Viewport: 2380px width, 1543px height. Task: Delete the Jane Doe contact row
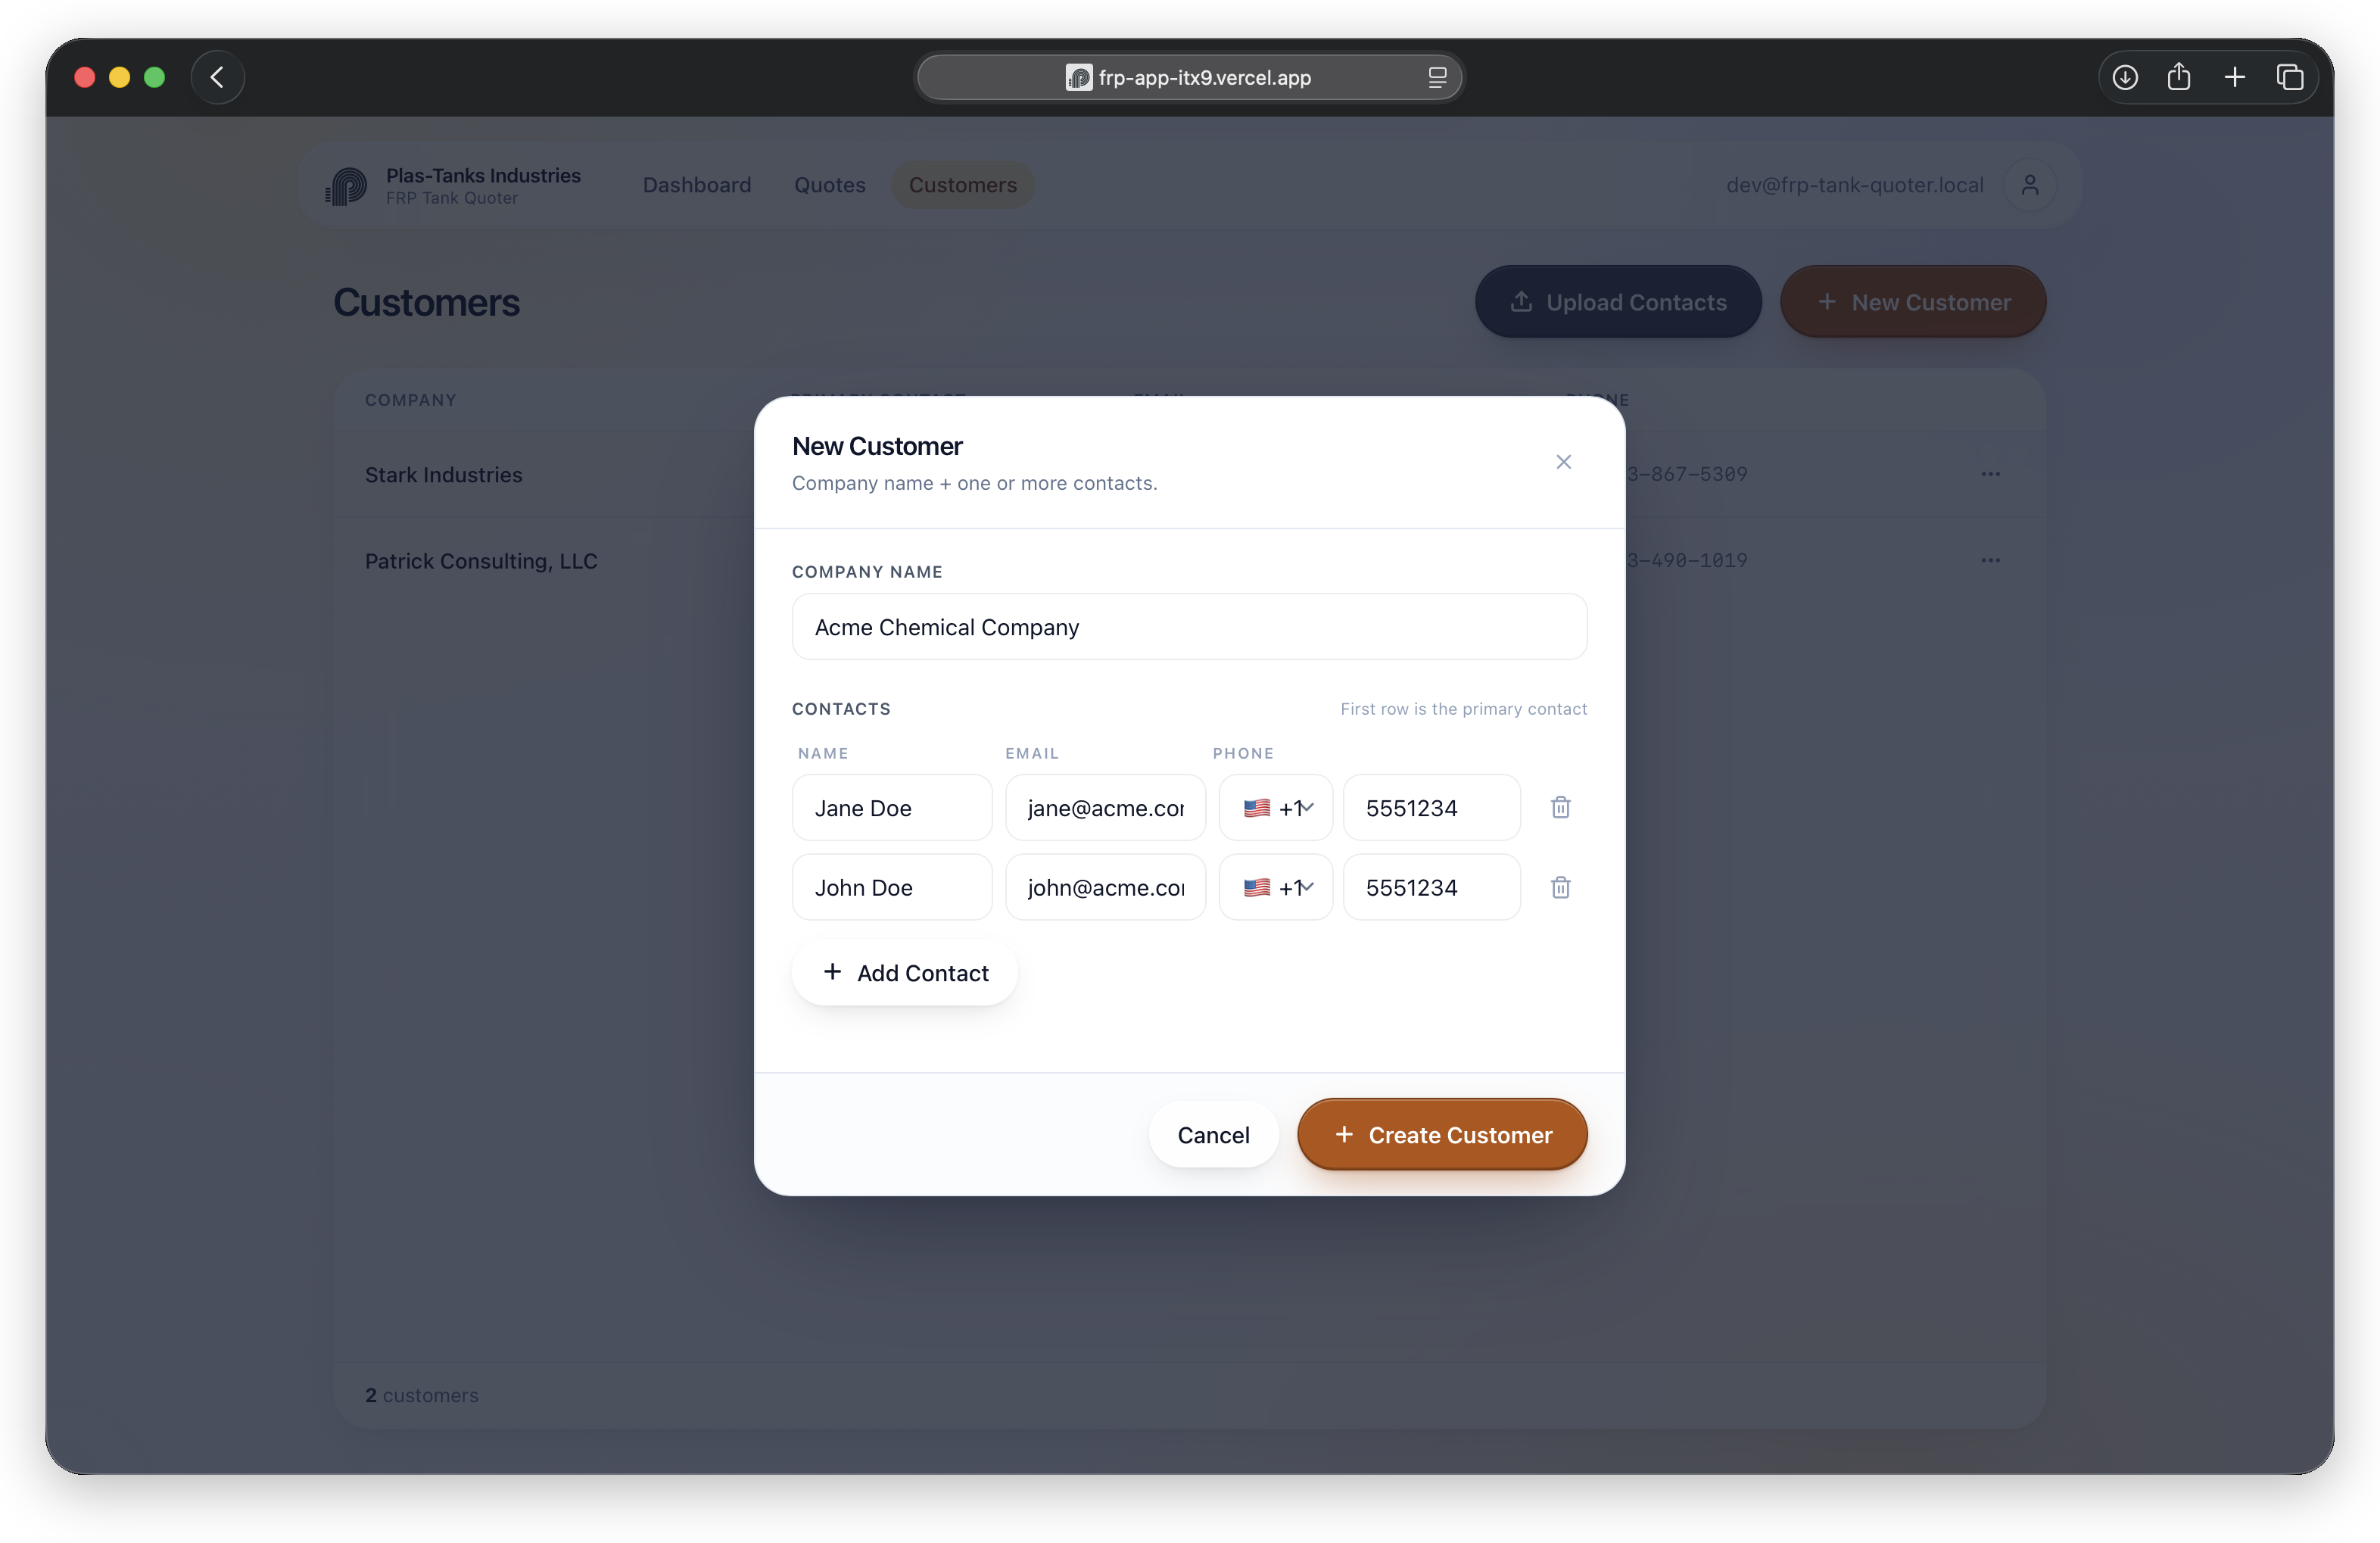point(1560,807)
